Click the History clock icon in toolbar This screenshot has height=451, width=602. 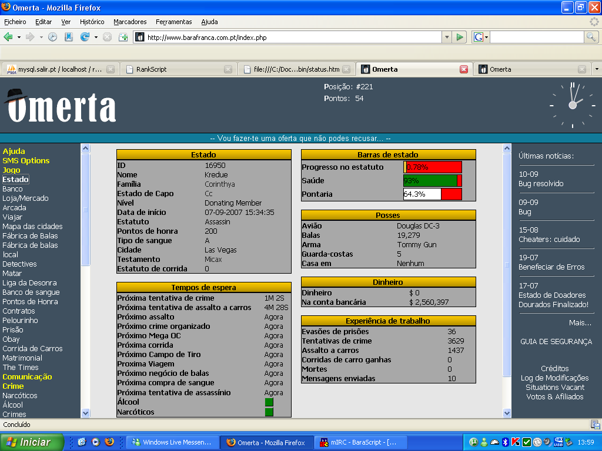(53, 37)
